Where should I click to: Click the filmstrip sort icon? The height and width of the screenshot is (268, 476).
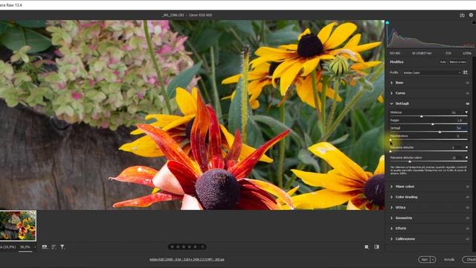coord(54,247)
